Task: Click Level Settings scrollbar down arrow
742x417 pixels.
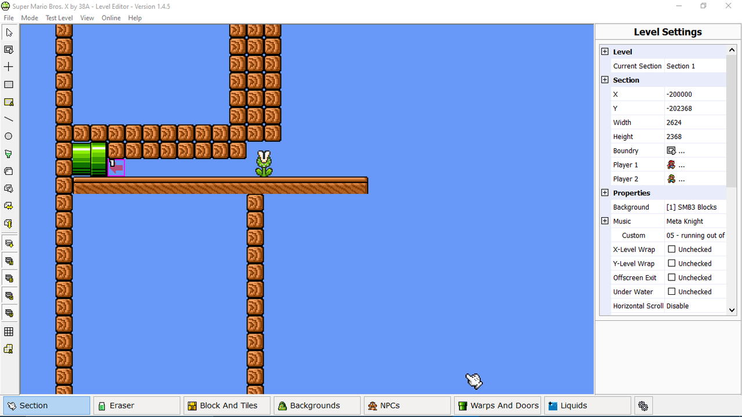Action: (x=732, y=310)
